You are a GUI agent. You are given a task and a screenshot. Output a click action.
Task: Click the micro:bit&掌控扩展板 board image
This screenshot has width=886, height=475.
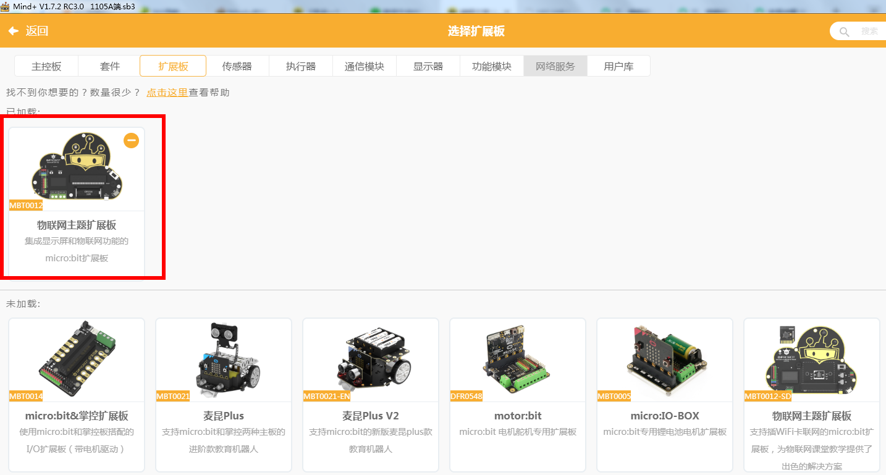point(77,358)
